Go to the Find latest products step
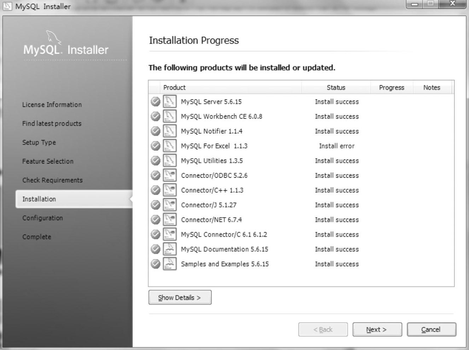The height and width of the screenshot is (350, 469). (x=52, y=124)
